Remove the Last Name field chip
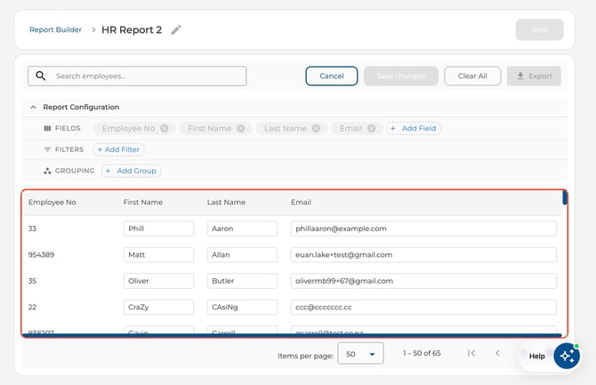Image resolution: width=596 pixels, height=385 pixels. 317,128
